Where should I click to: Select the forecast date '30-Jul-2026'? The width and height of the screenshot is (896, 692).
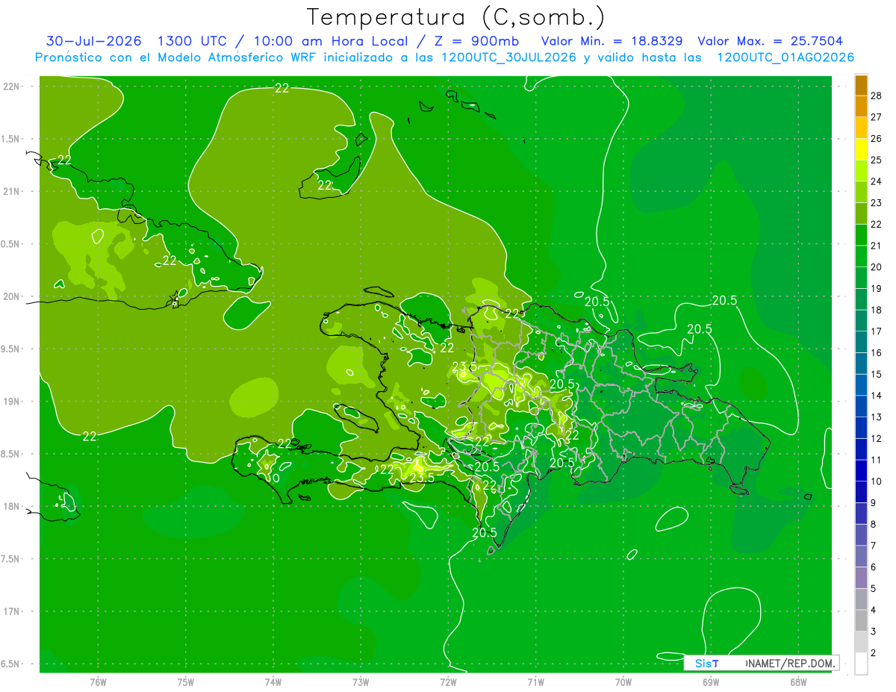(93, 41)
